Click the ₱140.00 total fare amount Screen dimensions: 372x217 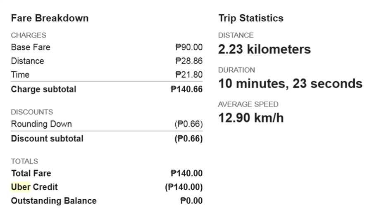[x=186, y=173]
